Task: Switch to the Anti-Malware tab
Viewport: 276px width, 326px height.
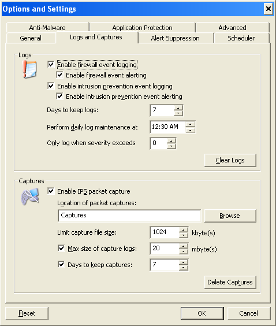Action: click(47, 27)
